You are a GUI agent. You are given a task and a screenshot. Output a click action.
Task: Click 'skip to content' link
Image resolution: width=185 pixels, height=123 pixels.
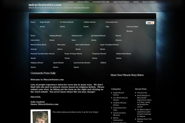tap(149, 2)
